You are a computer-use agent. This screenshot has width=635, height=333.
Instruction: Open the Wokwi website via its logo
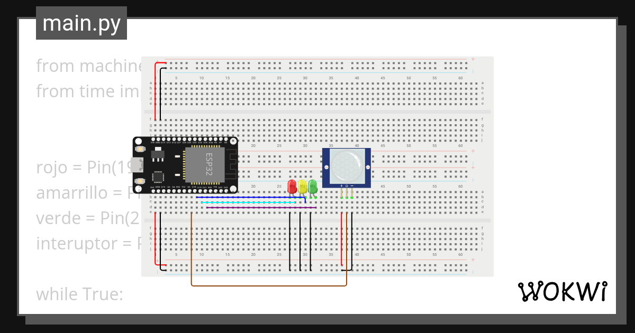[x=564, y=291]
